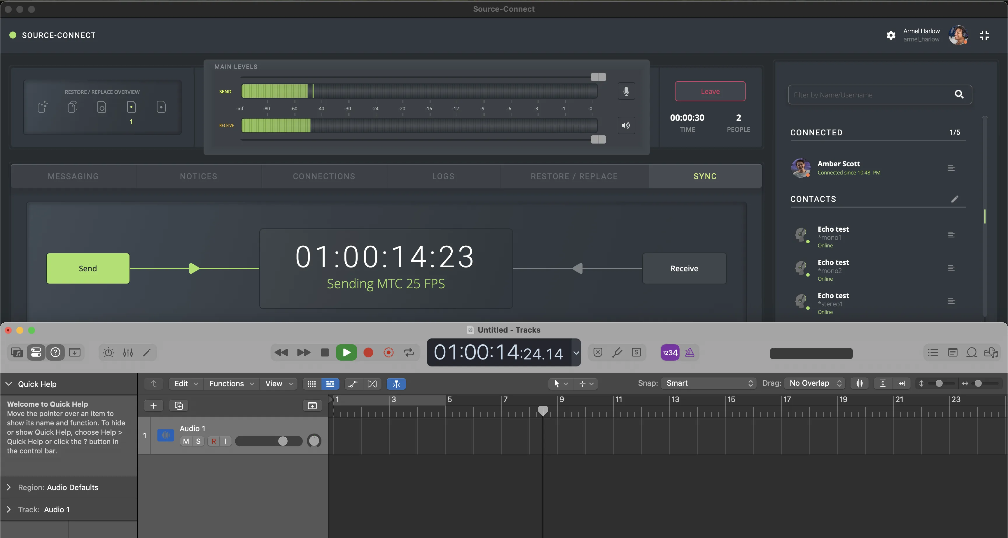The height and width of the screenshot is (538, 1008).
Task: Toggle Logic Library button
Action: pos(17,352)
